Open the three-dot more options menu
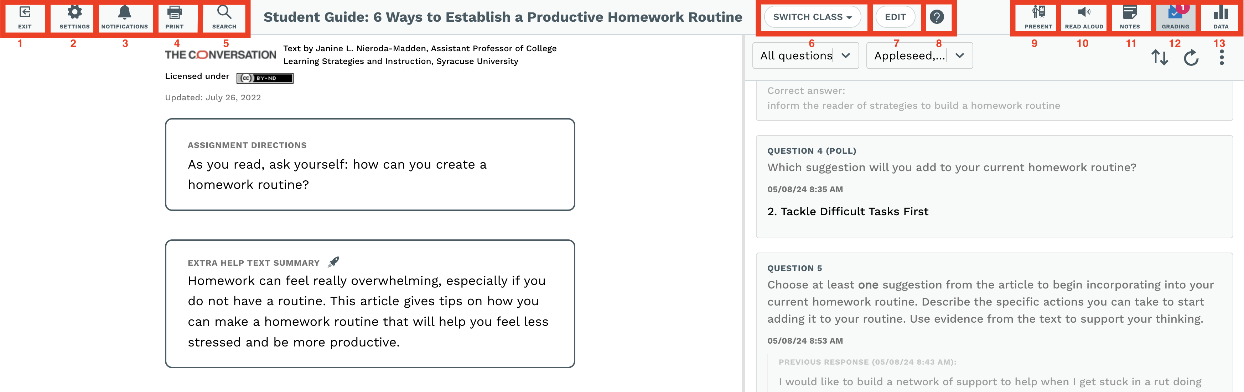1244x392 pixels. pos(1221,58)
